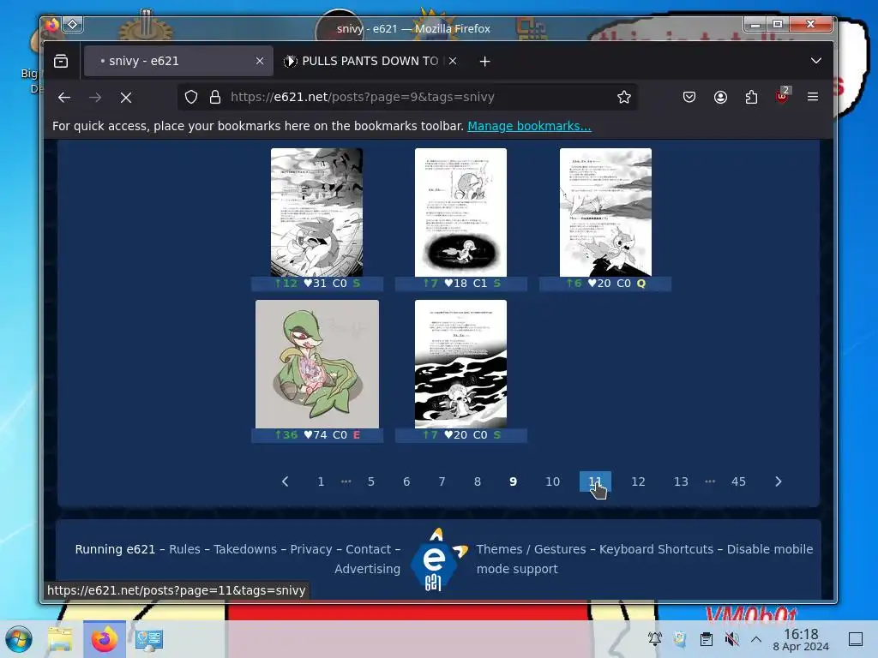Go to page 1 in pagination
Viewport: 878px width, 658px height.
(x=321, y=482)
